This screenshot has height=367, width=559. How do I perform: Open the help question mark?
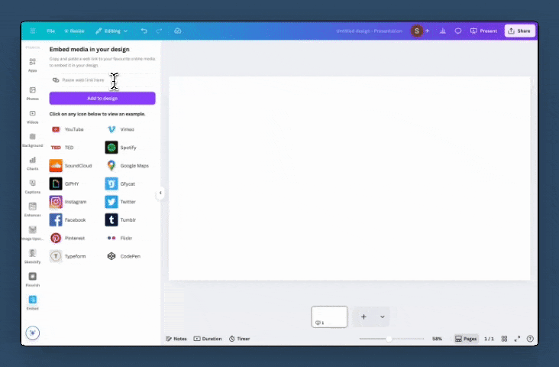point(530,339)
